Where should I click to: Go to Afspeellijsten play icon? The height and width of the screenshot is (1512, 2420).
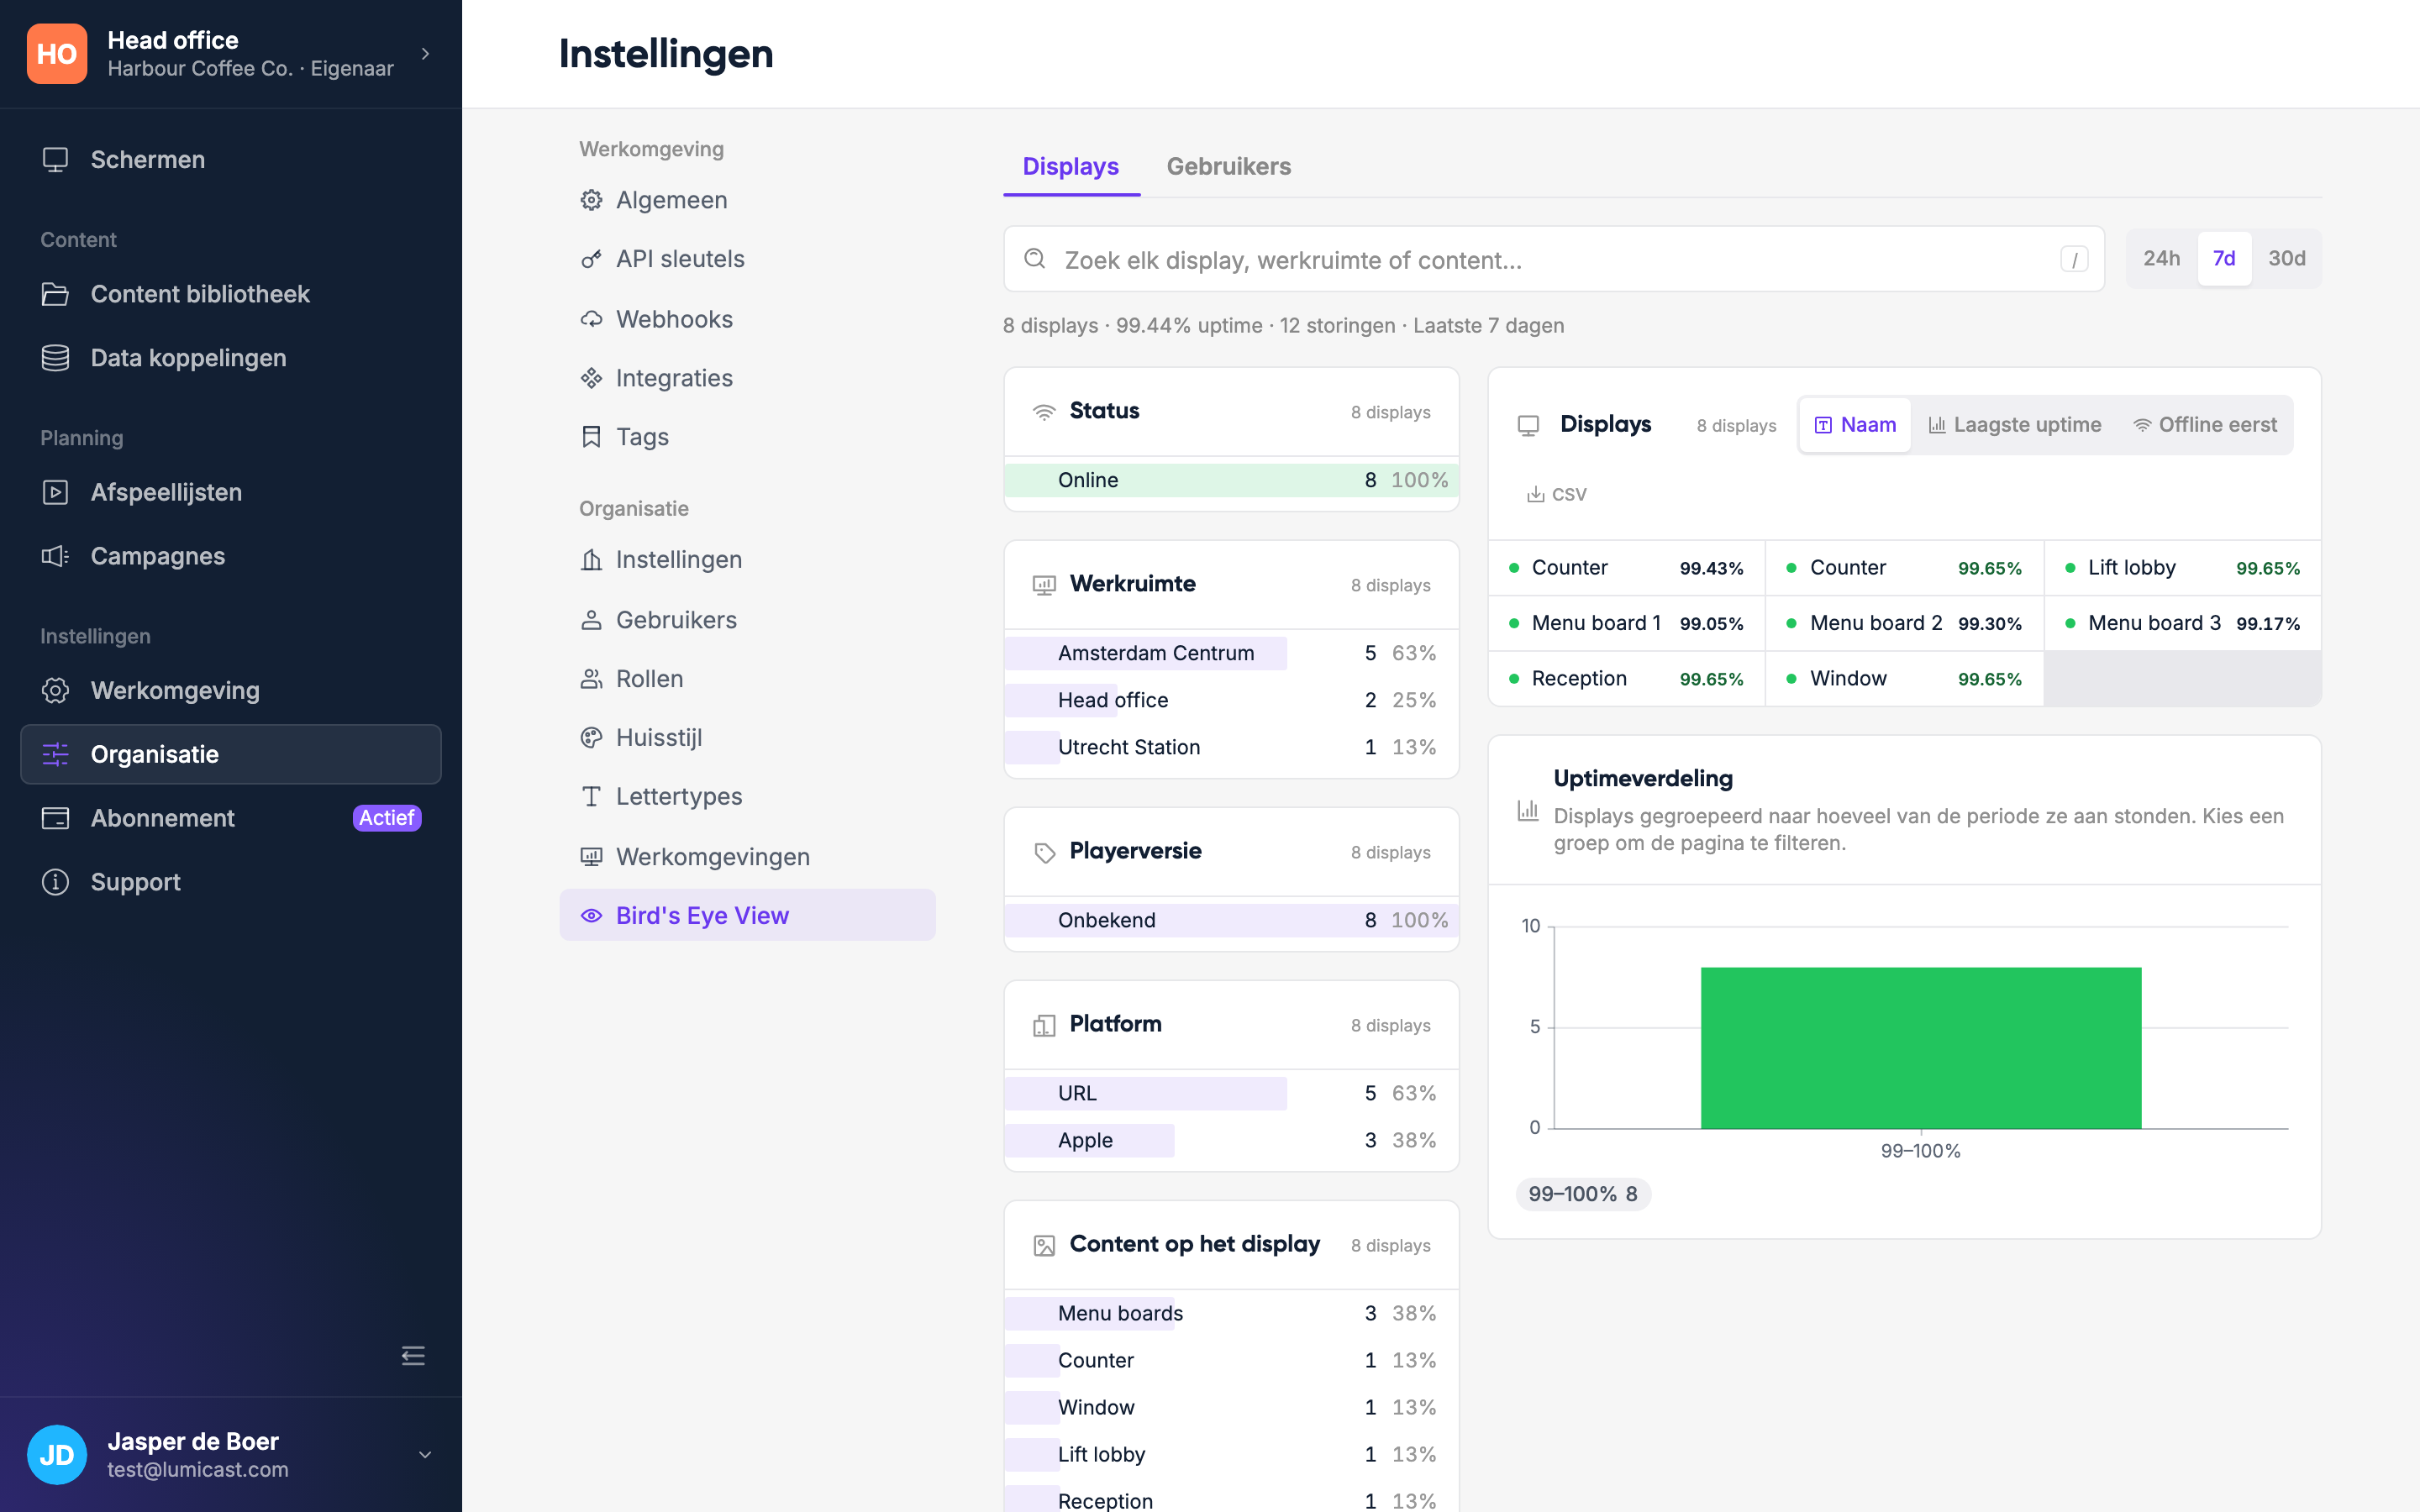pyautogui.click(x=55, y=492)
